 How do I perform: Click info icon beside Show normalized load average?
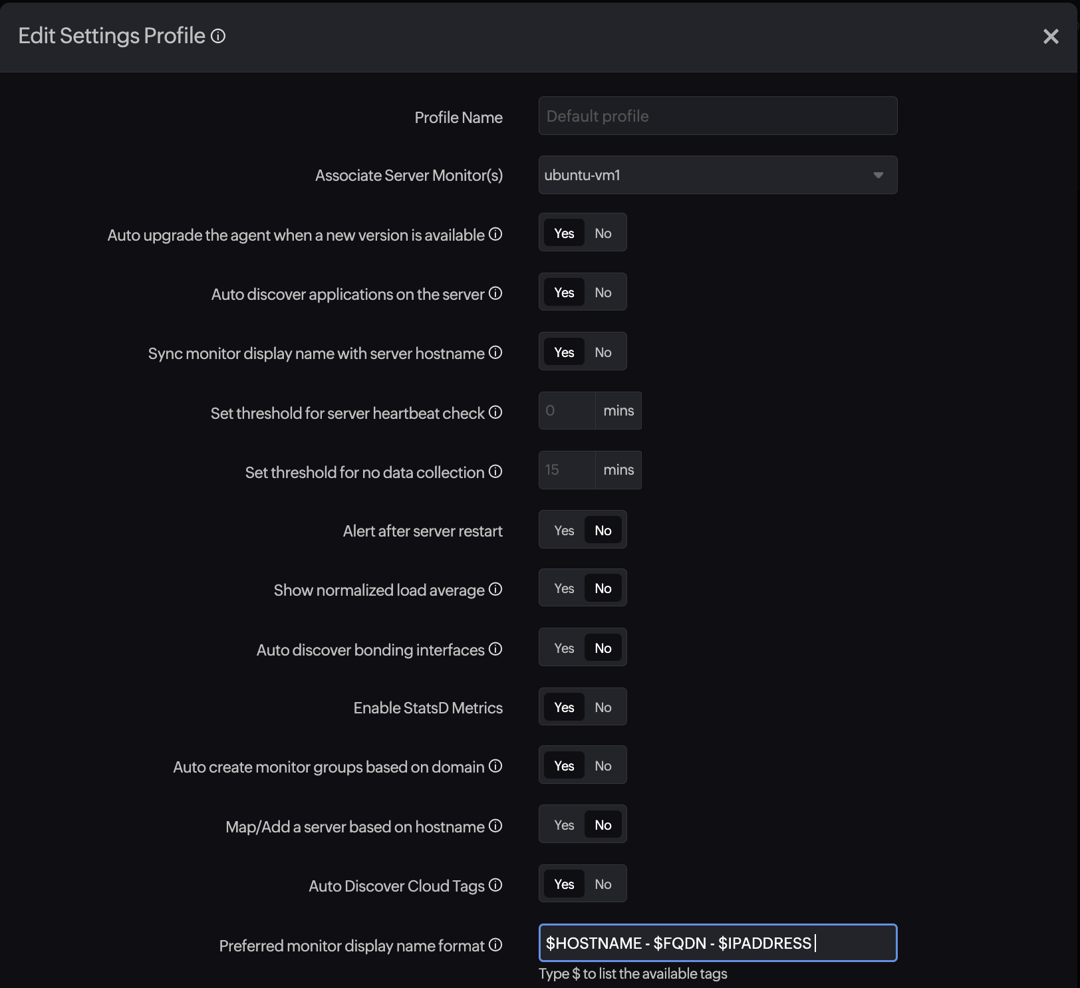tap(495, 589)
